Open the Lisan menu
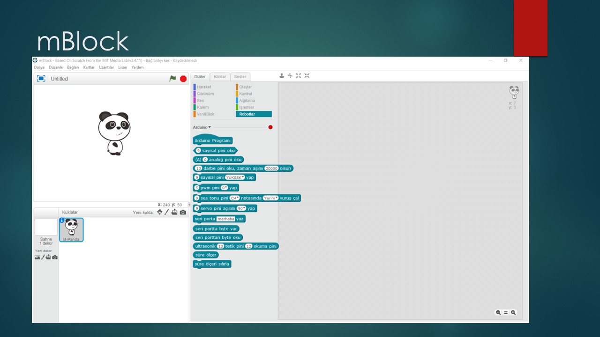Viewport: 600px width, 337px height. point(122,67)
